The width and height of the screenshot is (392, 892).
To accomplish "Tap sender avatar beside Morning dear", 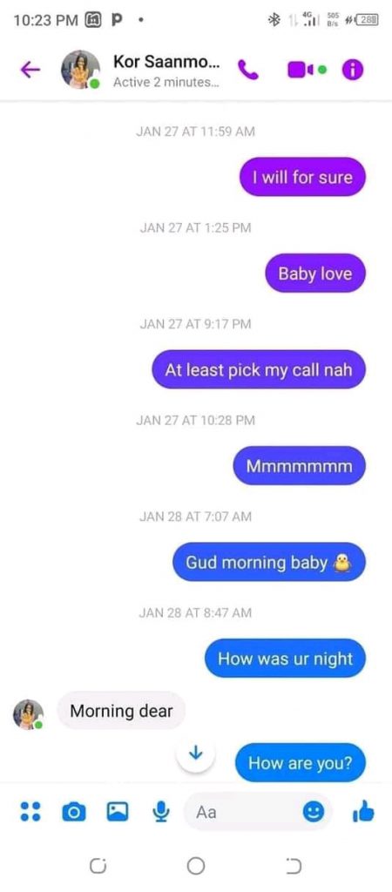I will point(29,714).
